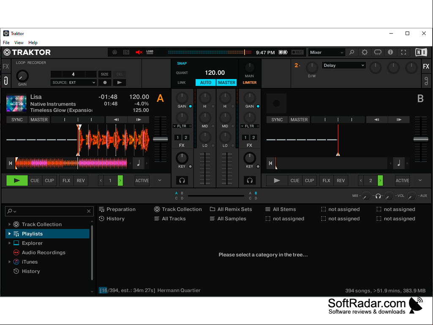This screenshot has height=325, width=433.
Task: Click left attachment clip icon under FX
Action: 6,81
